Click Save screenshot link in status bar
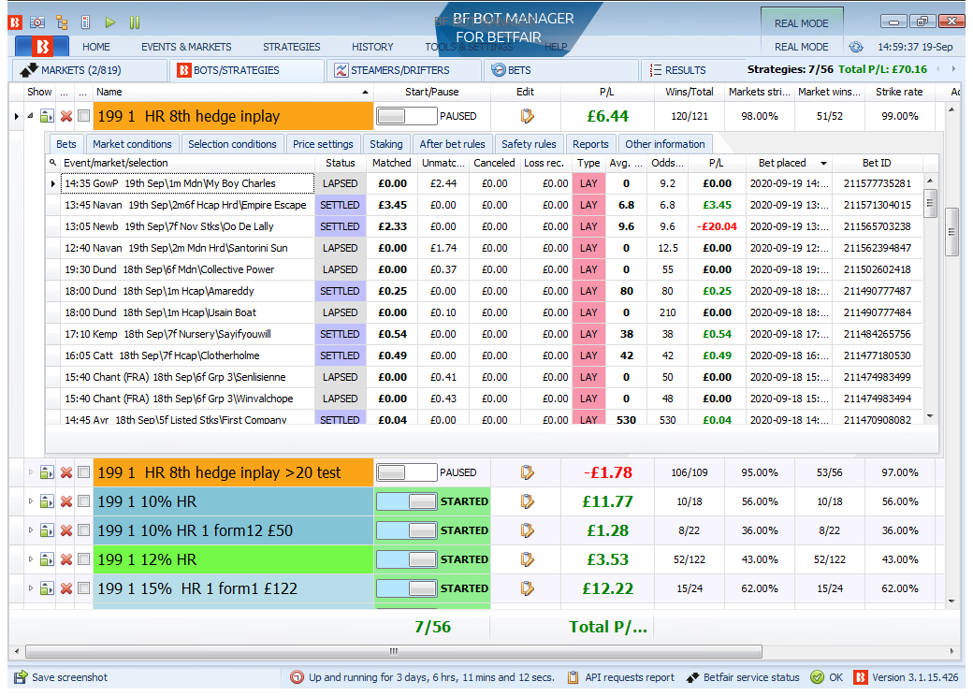This screenshot has width=973, height=696. coord(69,677)
